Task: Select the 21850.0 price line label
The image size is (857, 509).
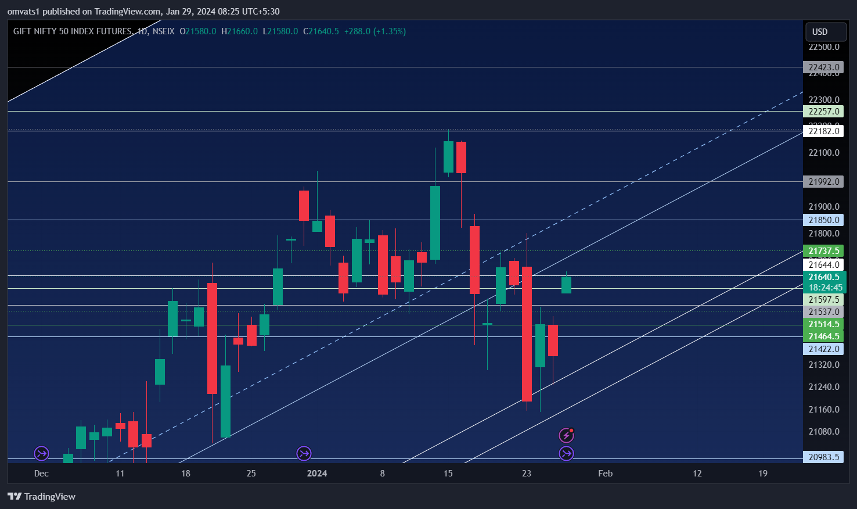Action: (823, 220)
